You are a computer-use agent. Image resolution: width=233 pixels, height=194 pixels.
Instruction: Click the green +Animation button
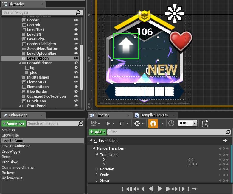tap(13, 123)
